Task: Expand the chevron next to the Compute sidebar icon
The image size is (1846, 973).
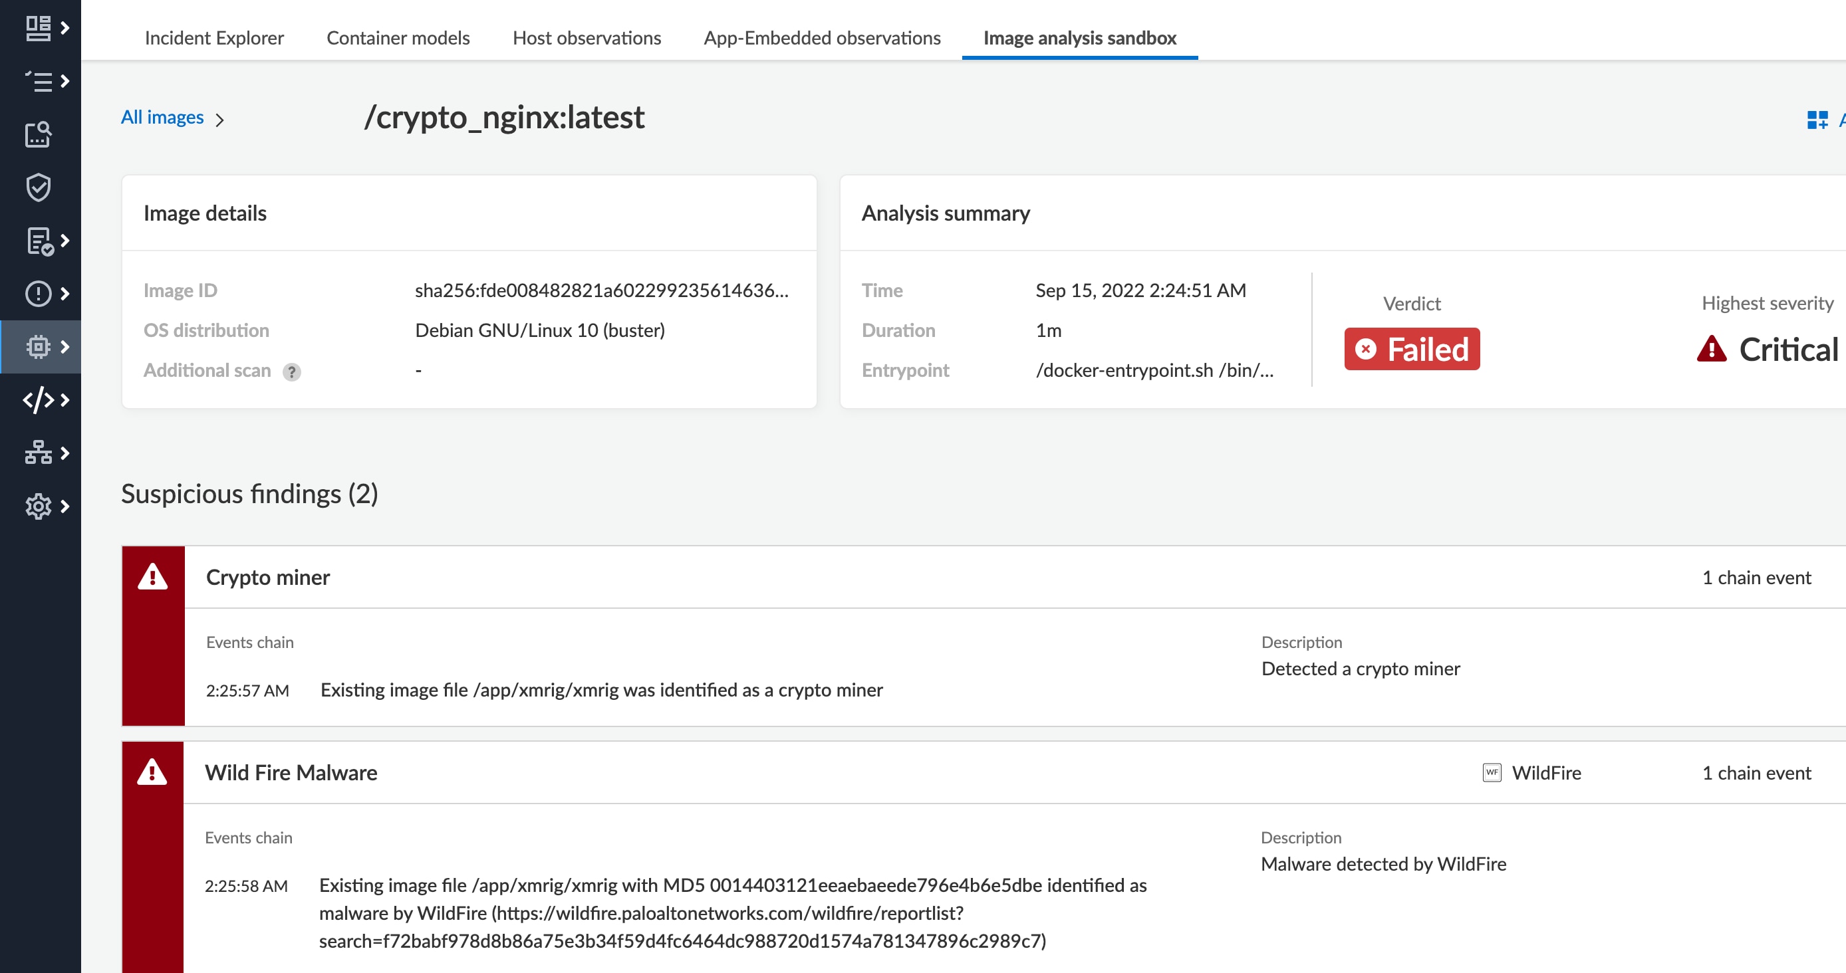Action: [x=65, y=346]
